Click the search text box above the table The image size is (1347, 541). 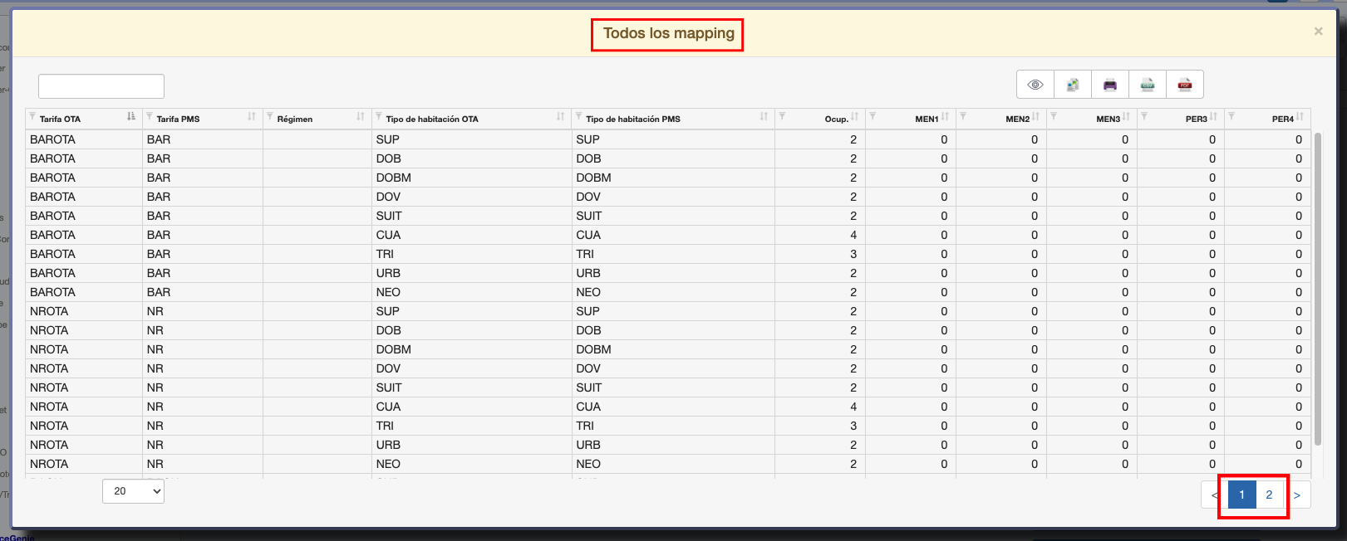point(101,86)
